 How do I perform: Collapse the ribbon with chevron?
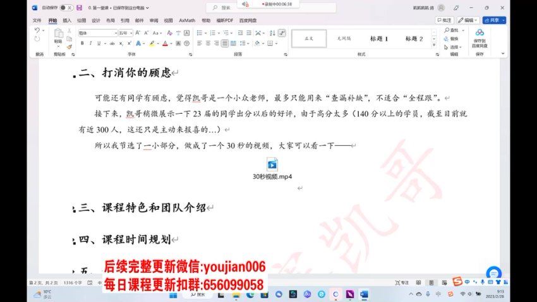[x=502, y=54]
